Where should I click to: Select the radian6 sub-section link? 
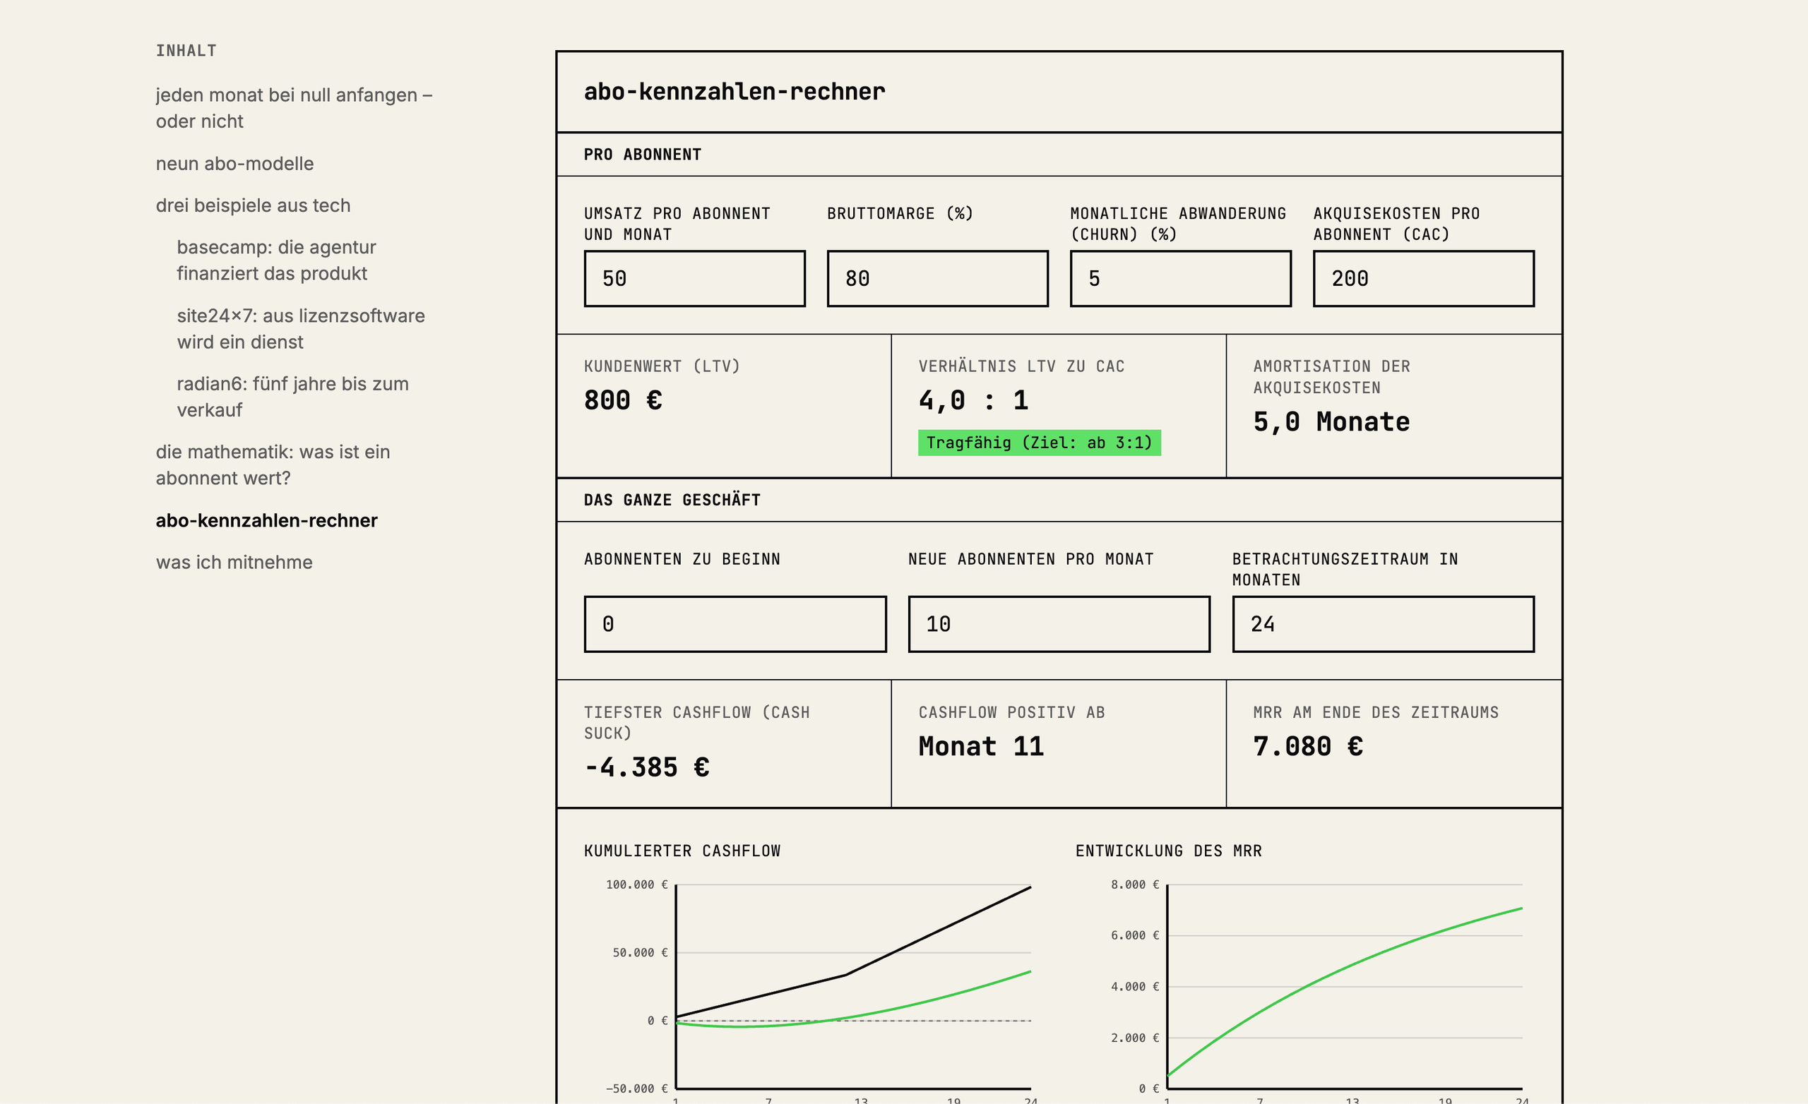pos(292,397)
